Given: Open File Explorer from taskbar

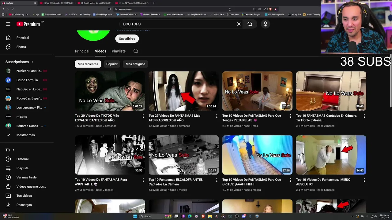Looking at the screenshot, I should 210,216.
